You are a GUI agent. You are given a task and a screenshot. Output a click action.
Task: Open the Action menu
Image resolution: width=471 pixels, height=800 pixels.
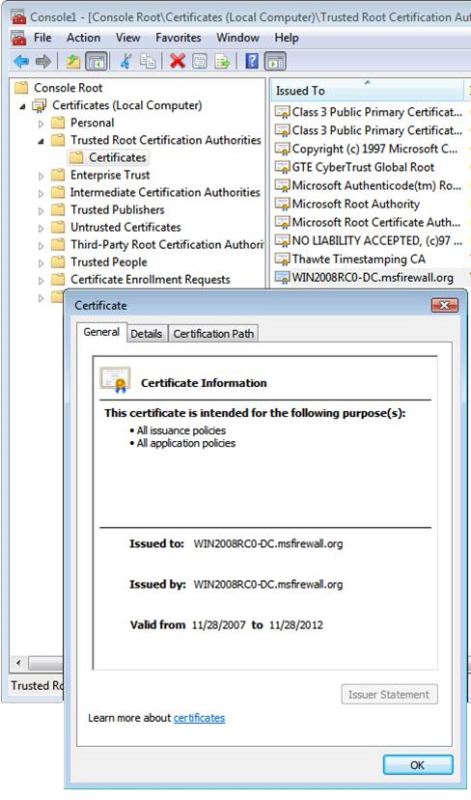[83, 38]
